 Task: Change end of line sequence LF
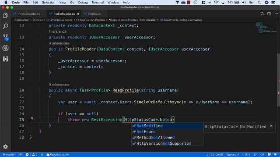click(x=255, y=154)
